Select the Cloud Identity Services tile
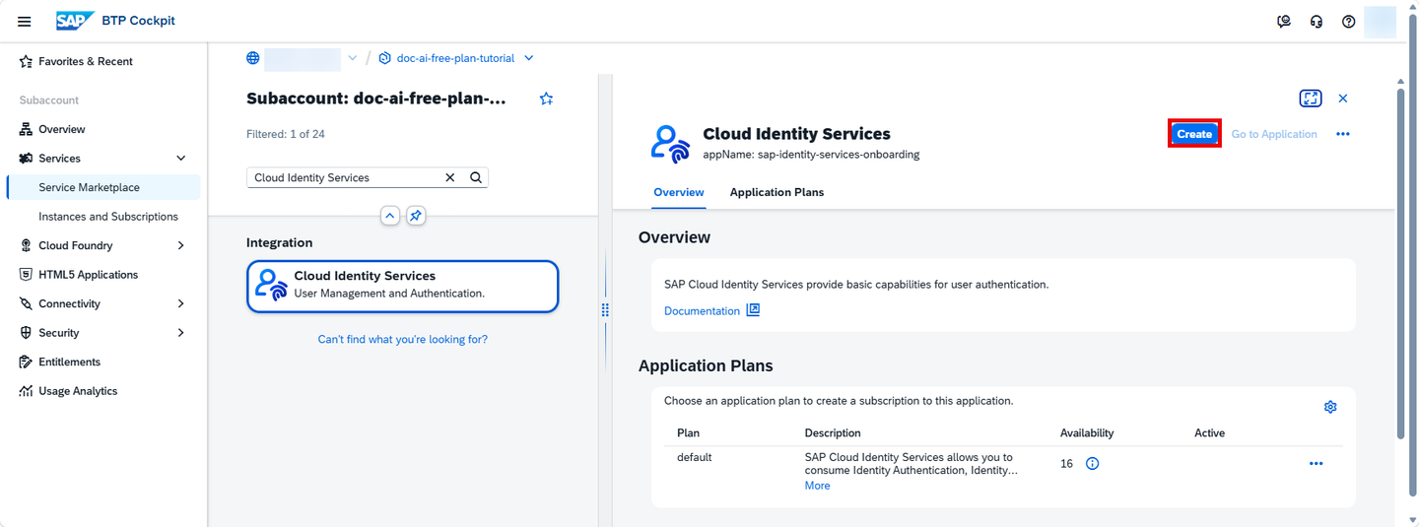Screen dimensions: 1419x527 (x=403, y=286)
